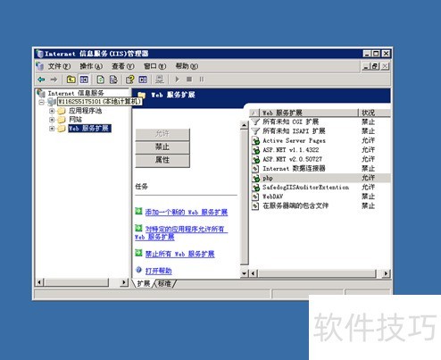This screenshot has width=441, height=360.
Task: Click the greyed 允许 button
Action: coord(162,134)
